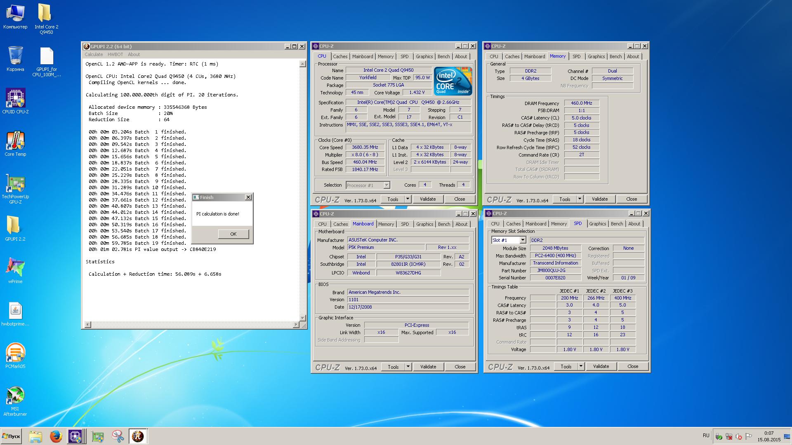Screen dimensions: 792x445
Task: Click the Пуск start button
Action: pos(11,436)
